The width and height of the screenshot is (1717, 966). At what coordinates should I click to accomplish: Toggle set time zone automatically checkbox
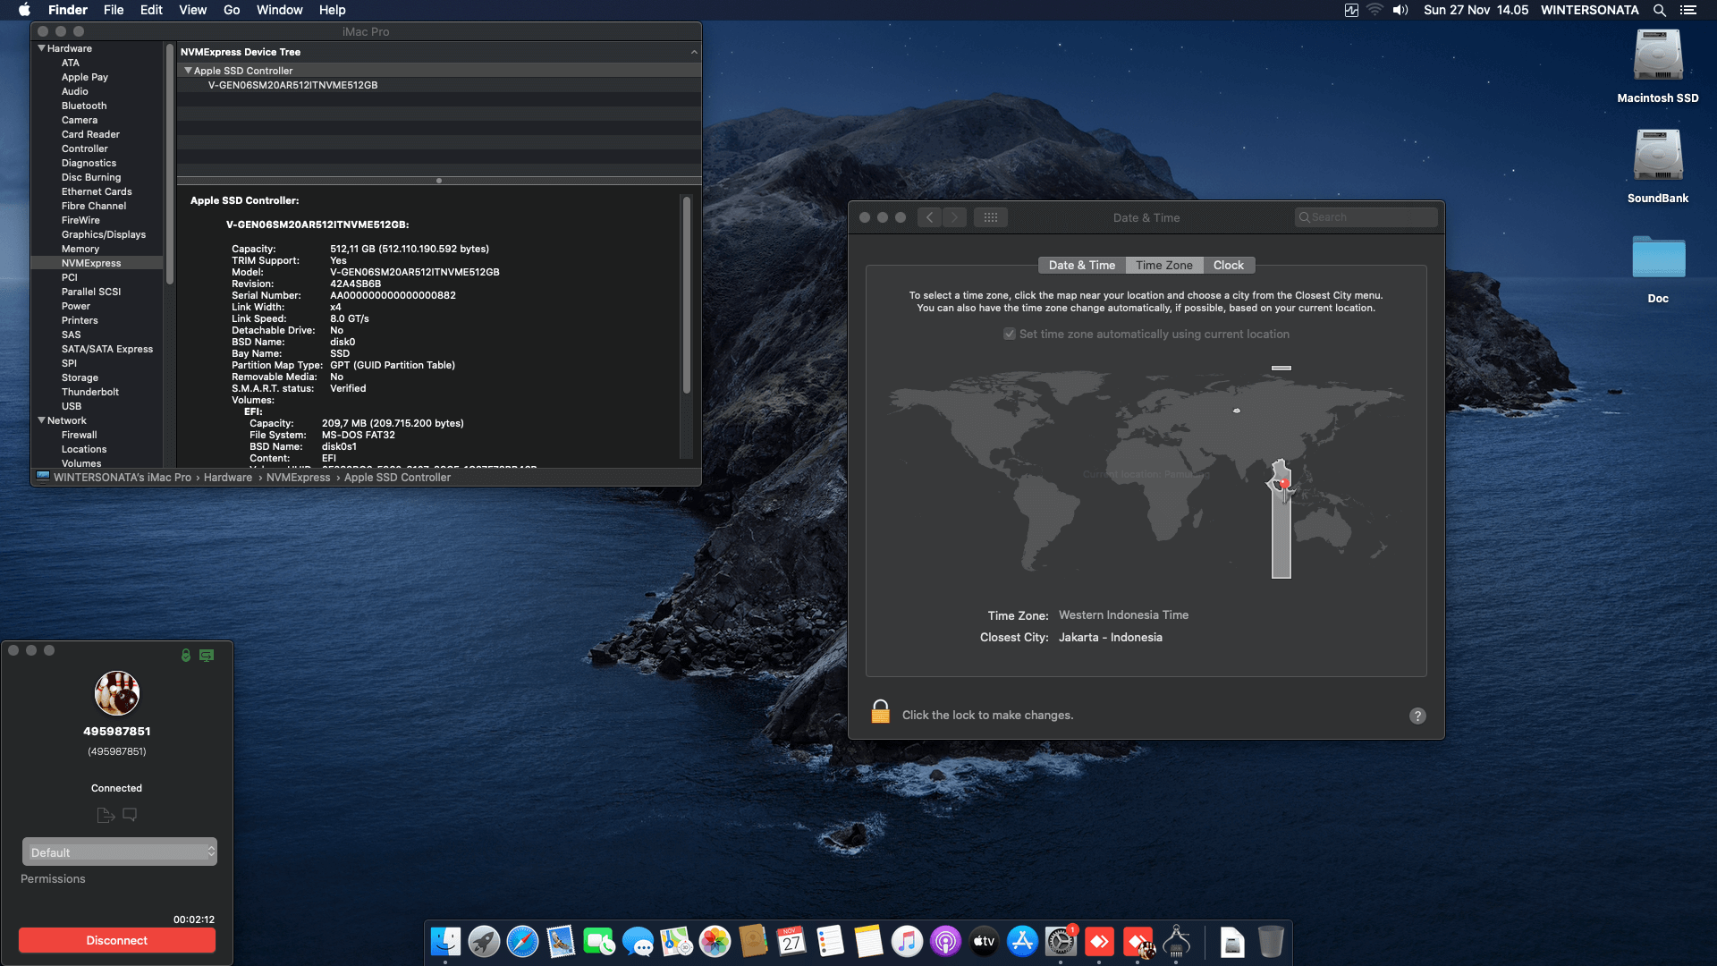point(1010,334)
